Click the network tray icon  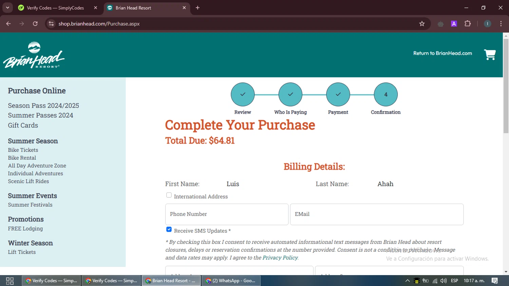coord(435,281)
